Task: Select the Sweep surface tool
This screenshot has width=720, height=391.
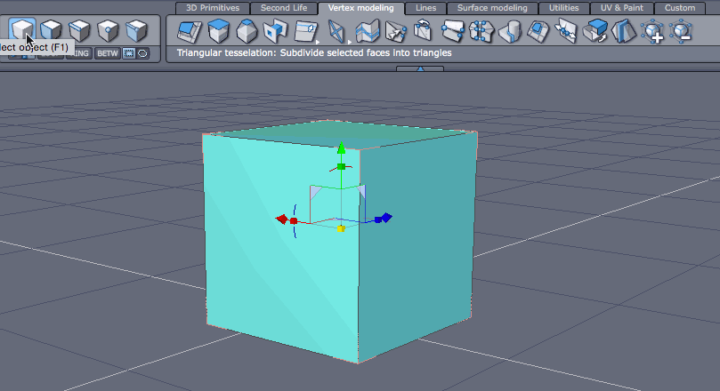Action: pyautogui.click(x=305, y=31)
